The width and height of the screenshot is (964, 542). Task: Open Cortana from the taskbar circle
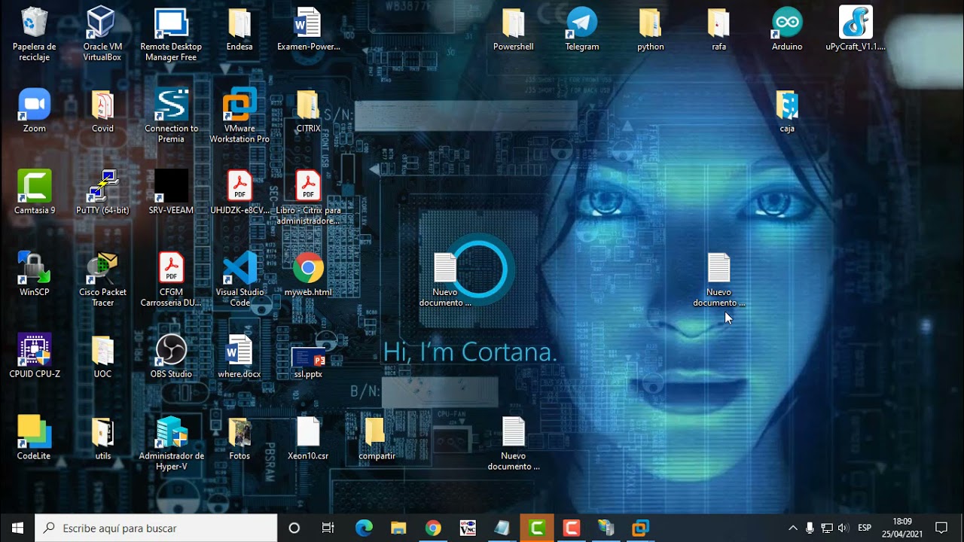tap(294, 528)
